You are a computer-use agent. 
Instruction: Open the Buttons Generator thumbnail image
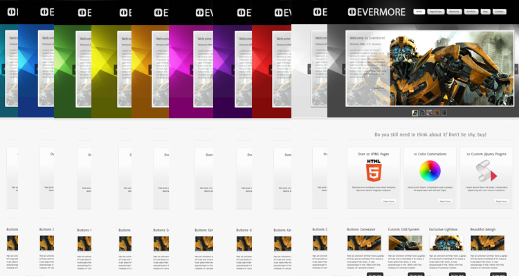[x=364, y=243]
